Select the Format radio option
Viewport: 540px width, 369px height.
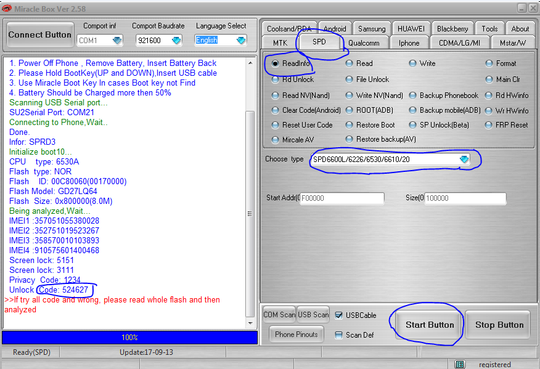click(489, 63)
